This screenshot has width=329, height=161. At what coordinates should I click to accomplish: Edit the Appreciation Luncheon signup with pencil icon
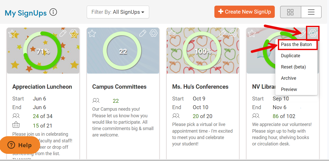63,33
